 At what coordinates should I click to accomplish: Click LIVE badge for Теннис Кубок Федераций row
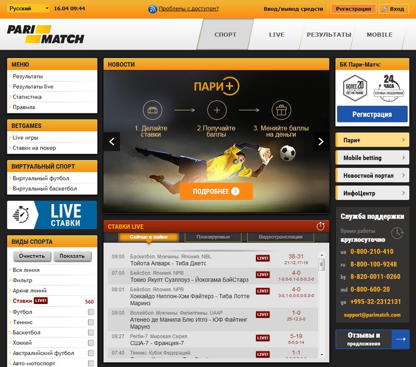pos(262,355)
